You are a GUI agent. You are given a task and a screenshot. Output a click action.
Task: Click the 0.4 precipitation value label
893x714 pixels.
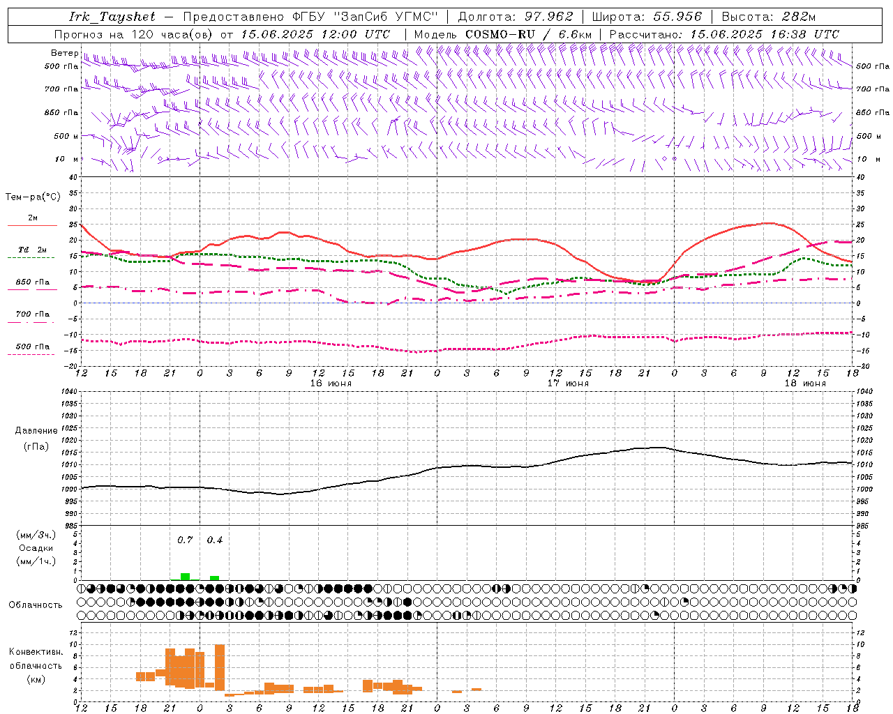point(215,540)
